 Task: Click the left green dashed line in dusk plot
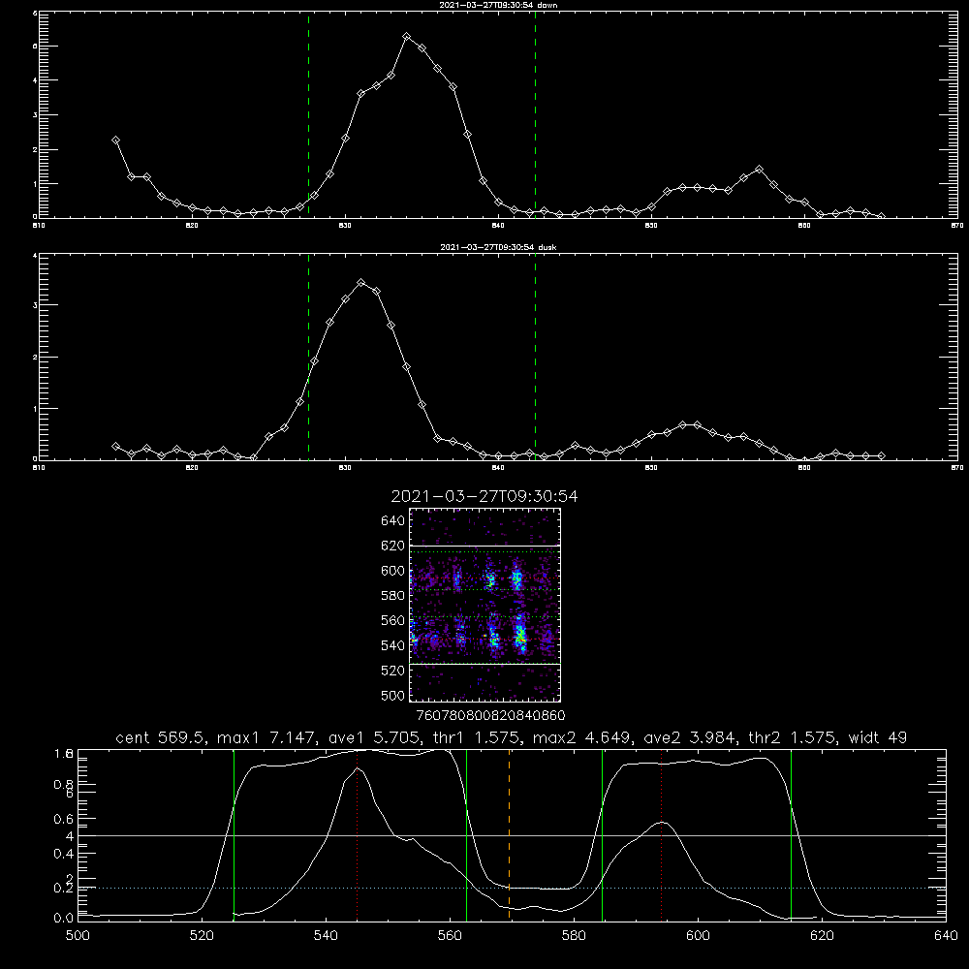click(x=308, y=357)
